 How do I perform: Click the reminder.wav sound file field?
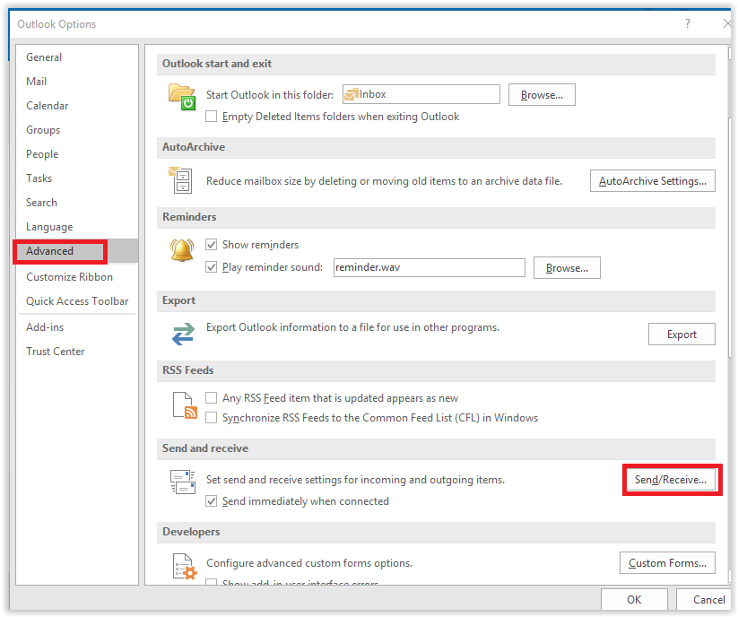430,267
